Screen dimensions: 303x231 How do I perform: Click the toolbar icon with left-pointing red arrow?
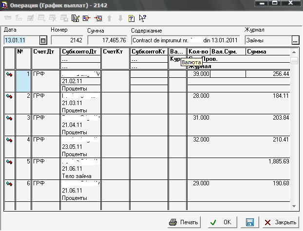point(87,19)
